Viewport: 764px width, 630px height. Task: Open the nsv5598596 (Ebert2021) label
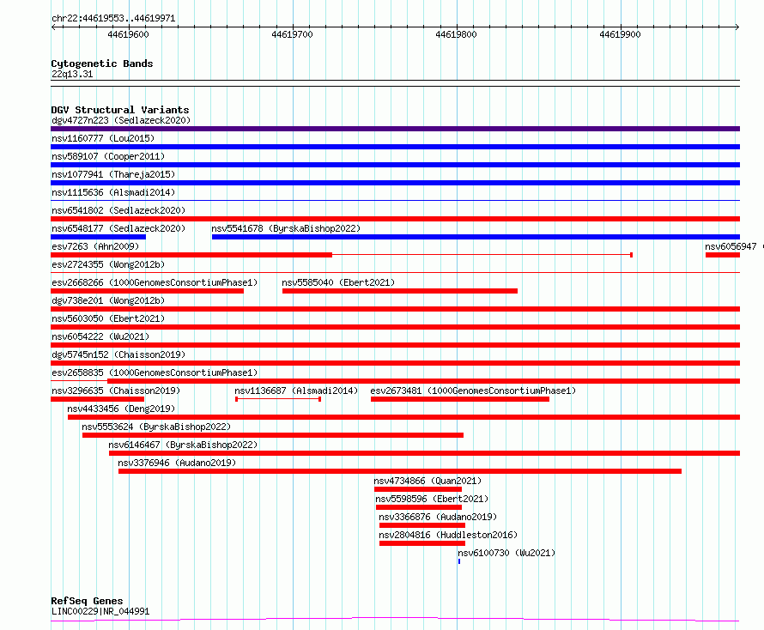432,499
